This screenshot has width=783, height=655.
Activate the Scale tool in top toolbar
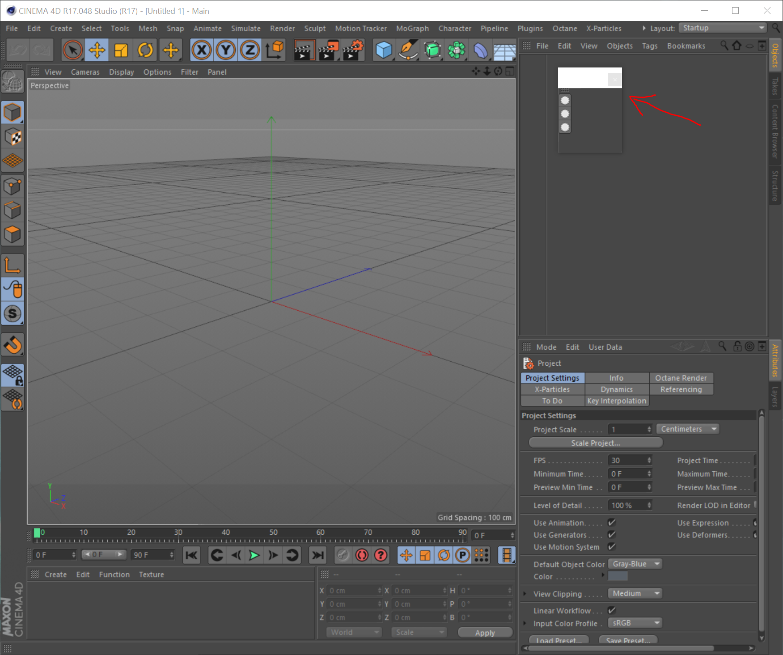(121, 50)
